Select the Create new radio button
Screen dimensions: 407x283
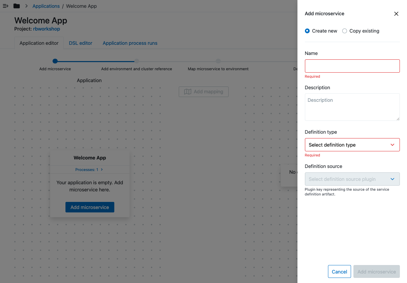[307, 31]
